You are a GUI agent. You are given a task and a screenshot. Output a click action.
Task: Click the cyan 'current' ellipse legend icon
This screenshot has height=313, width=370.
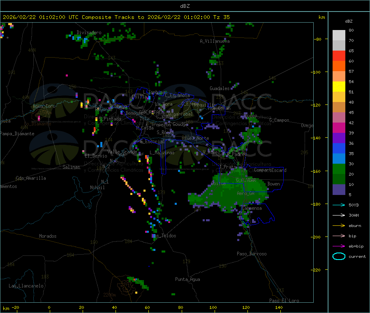coord(339,256)
